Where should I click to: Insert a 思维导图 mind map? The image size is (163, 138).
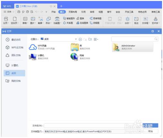tap(95, 18)
